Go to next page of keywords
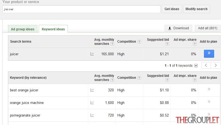Viewport: 221px width, 125px height. click(216, 65)
